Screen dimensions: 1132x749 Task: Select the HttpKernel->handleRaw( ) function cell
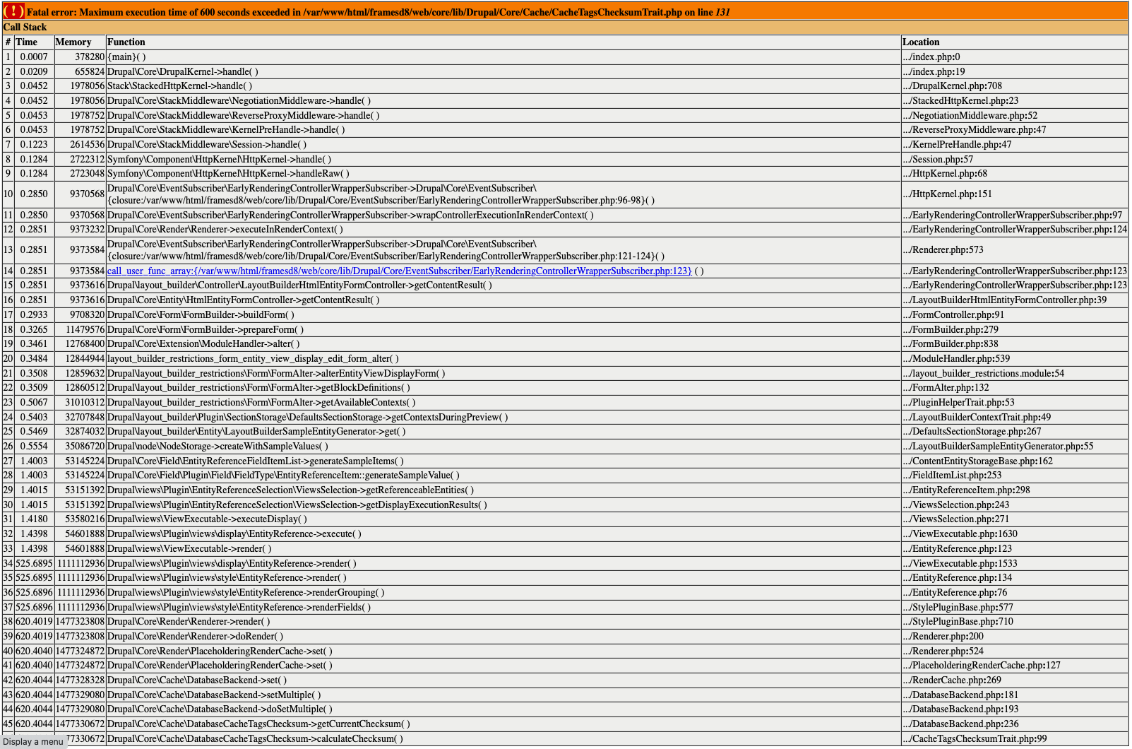(504, 174)
